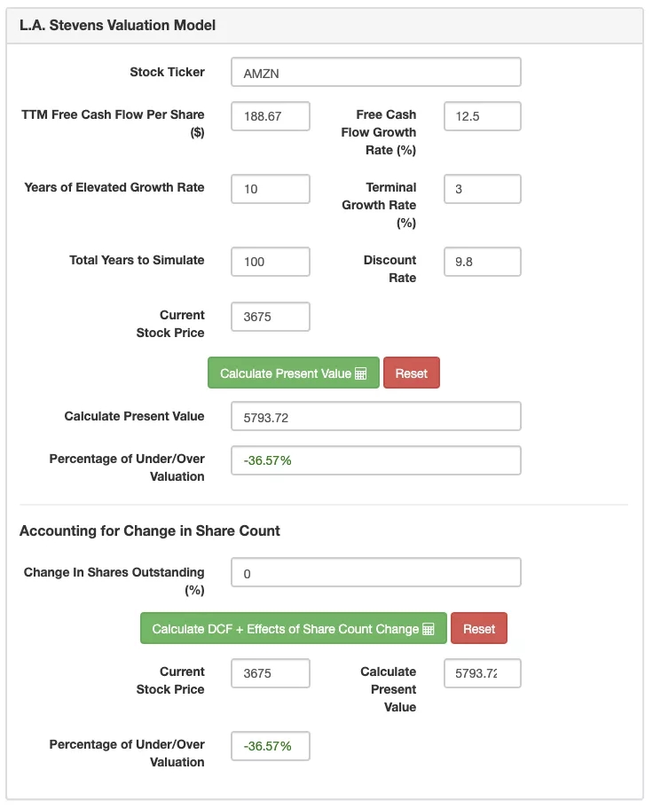Screen dimensions: 653x809
Task: Click the bottom Percentage of Under/Over Valuation field
Action: click(x=271, y=746)
